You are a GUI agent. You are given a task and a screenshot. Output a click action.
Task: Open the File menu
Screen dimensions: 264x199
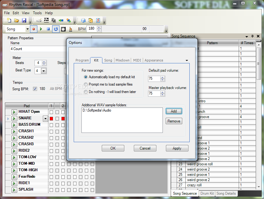pos(7,13)
